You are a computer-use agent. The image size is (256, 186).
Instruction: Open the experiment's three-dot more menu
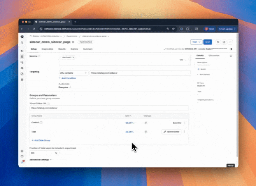[x=230, y=42]
